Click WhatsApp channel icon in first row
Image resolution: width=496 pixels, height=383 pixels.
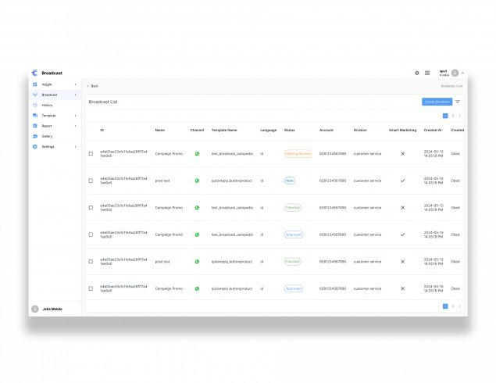coord(197,154)
